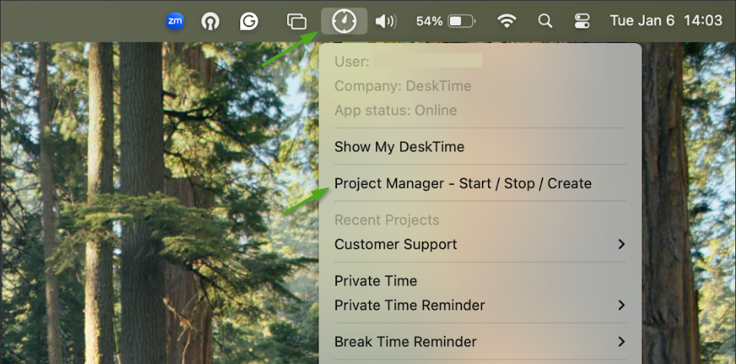Expand the Customer Support submenu arrow

(x=621, y=244)
